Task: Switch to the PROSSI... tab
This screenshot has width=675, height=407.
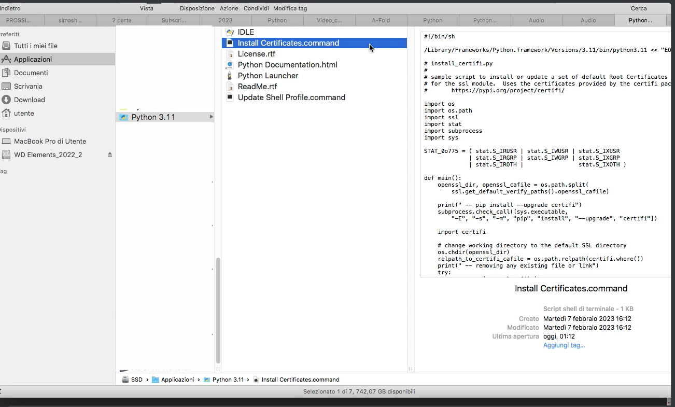Action: pyautogui.click(x=19, y=20)
